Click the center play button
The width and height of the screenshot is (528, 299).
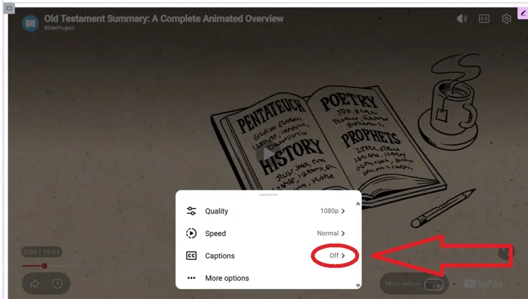pos(268,154)
